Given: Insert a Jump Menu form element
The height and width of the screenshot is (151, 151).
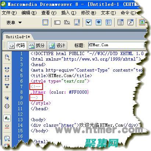Looking at the screenshot, I should pyautogui.click(x=130, y=22).
